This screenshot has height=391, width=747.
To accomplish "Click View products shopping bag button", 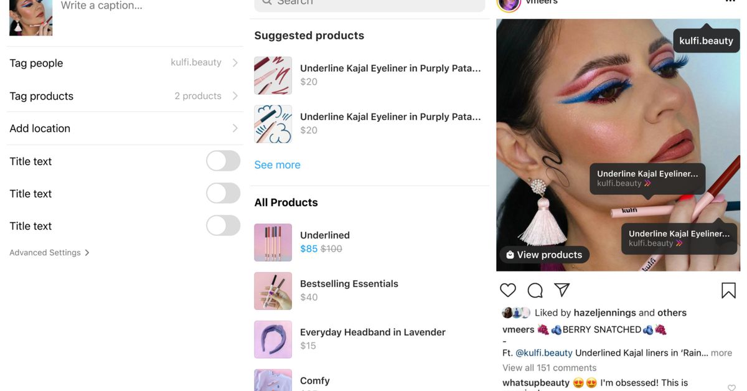I will (x=544, y=255).
